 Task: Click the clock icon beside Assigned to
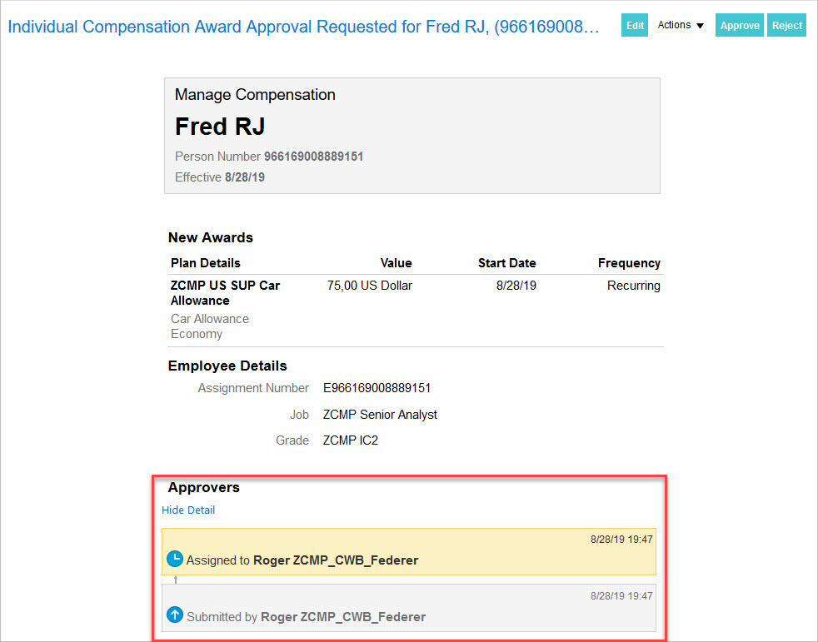click(175, 560)
